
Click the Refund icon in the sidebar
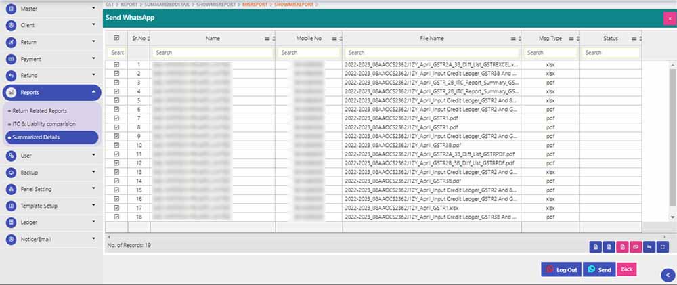[11, 75]
